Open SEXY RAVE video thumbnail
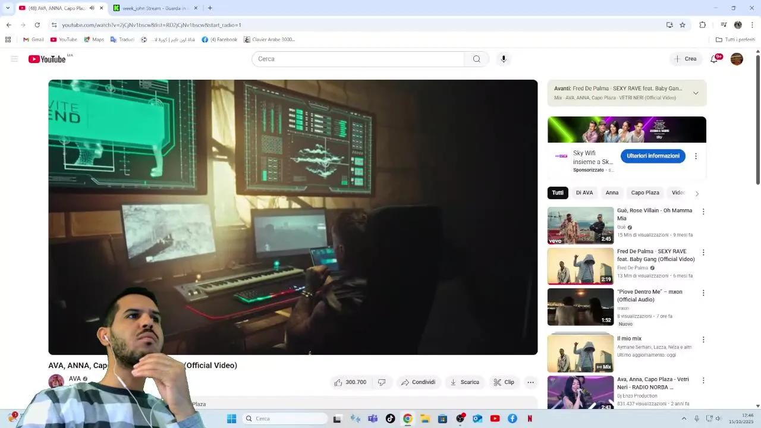This screenshot has width=761, height=428. point(580,266)
